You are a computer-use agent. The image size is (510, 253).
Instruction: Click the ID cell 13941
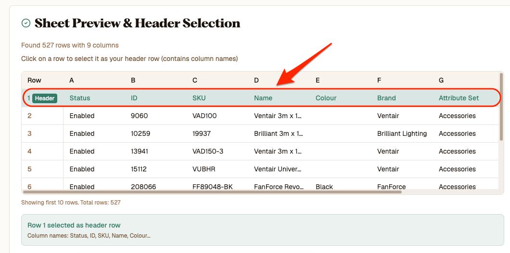(x=140, y=152)
